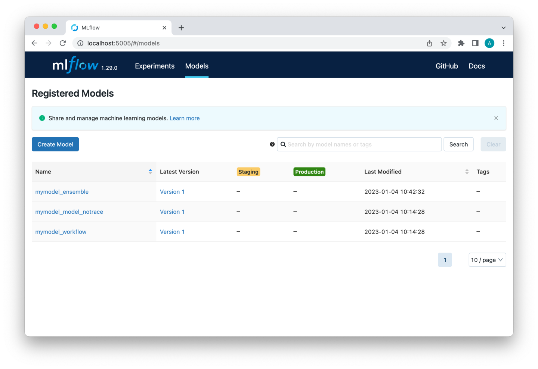This screenshot has height=369, width=538.
Task: Open the browser extensions puzzle icon
Action: coord(461,43)
